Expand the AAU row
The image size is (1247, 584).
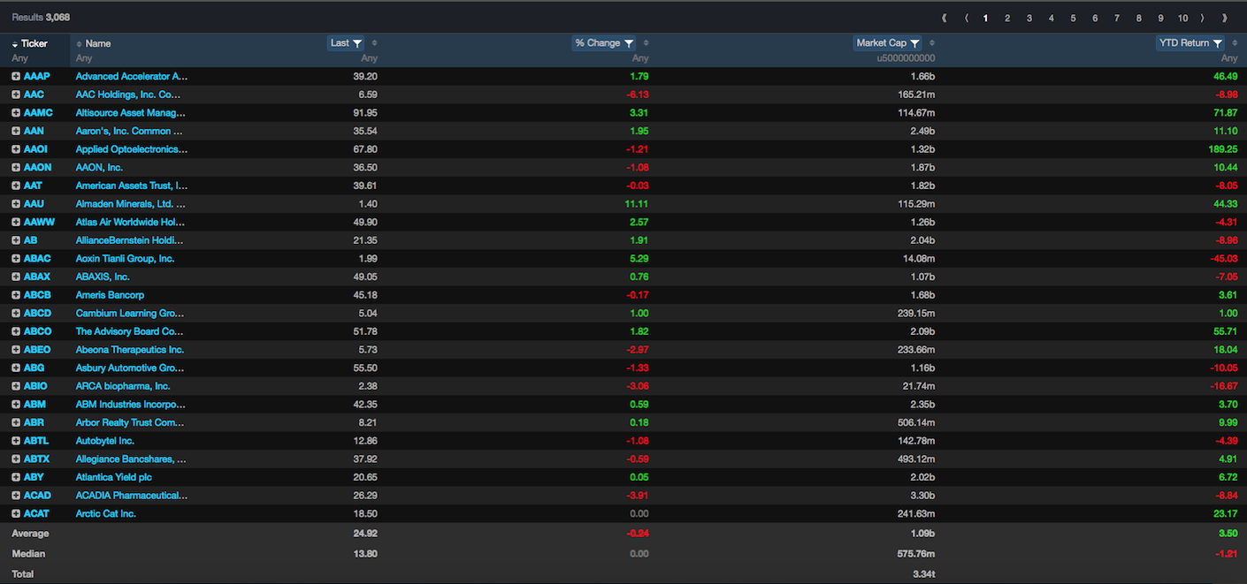tap(16, 204)
